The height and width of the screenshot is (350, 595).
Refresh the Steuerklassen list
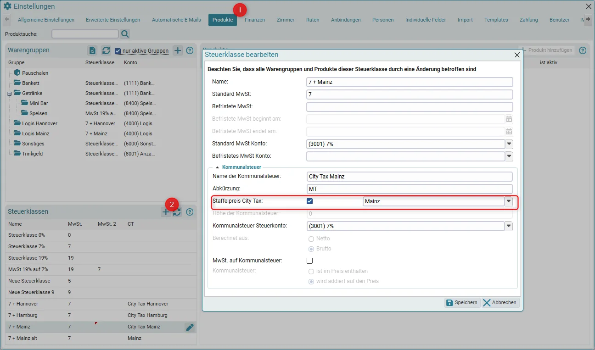pyautogui.click(x=177, y=212)
